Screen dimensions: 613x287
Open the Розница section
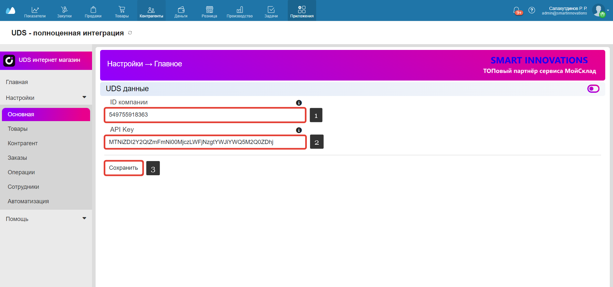(209, 12)
